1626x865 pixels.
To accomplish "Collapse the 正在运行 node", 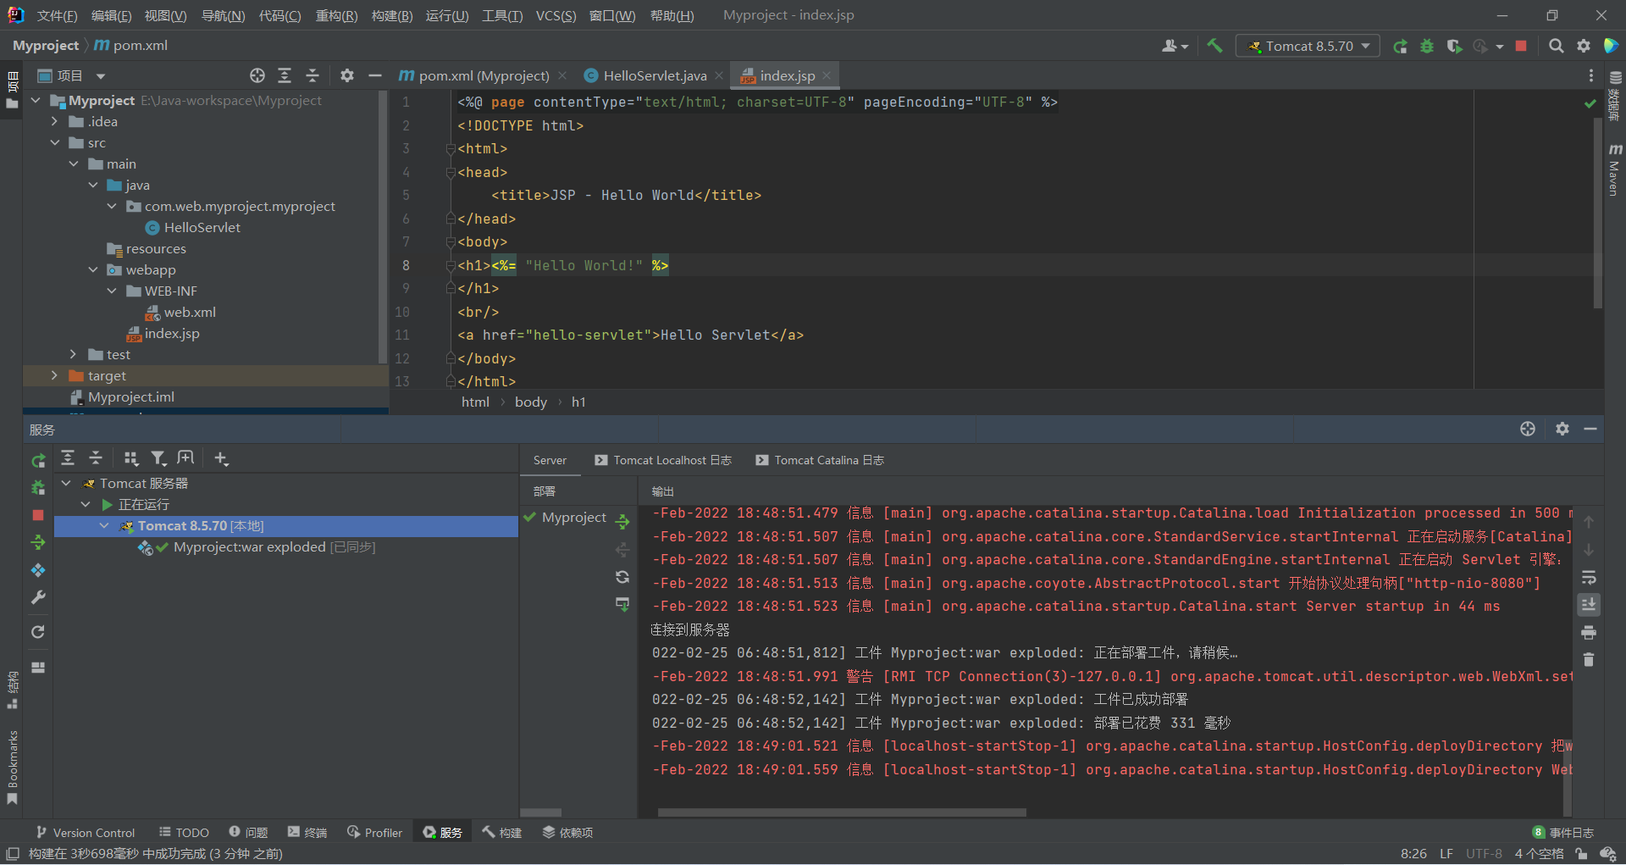I will tap(86, 504).
